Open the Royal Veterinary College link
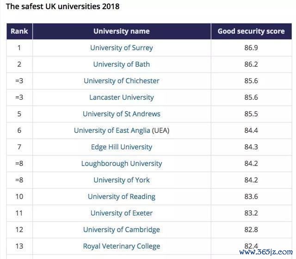296x259 pixels. pos(121,246)
